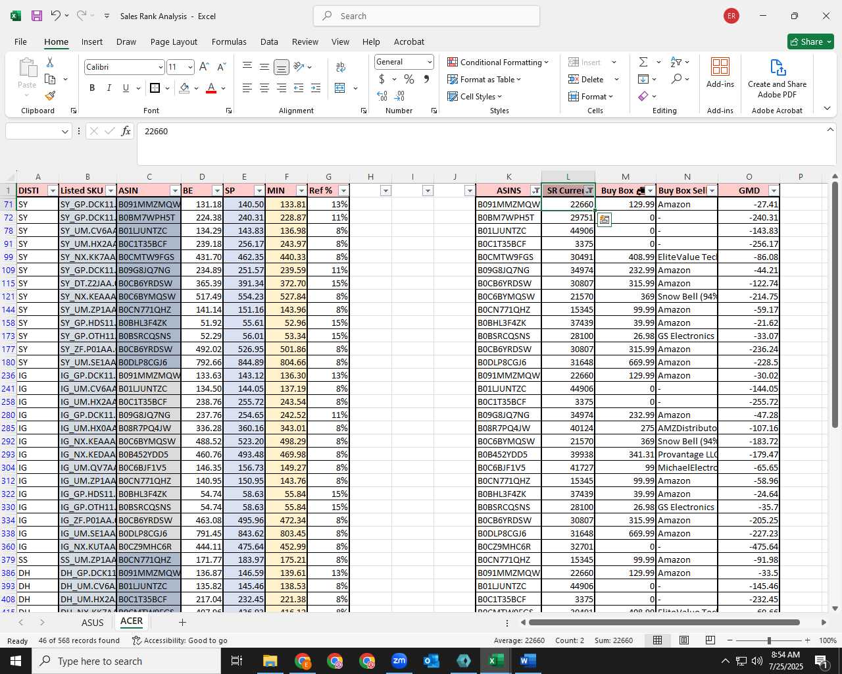The width and height of the screenshot is (842, 674).
Task: Switch to the Review ribbon tab
Action: (305, 41)
